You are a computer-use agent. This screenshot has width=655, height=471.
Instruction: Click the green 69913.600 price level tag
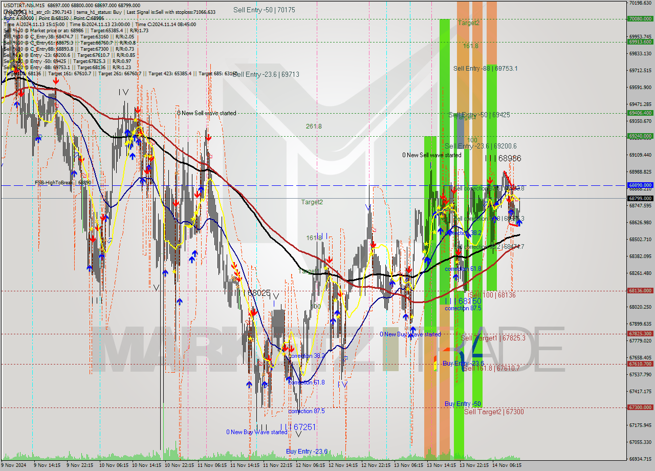click(x=640, y=42)
